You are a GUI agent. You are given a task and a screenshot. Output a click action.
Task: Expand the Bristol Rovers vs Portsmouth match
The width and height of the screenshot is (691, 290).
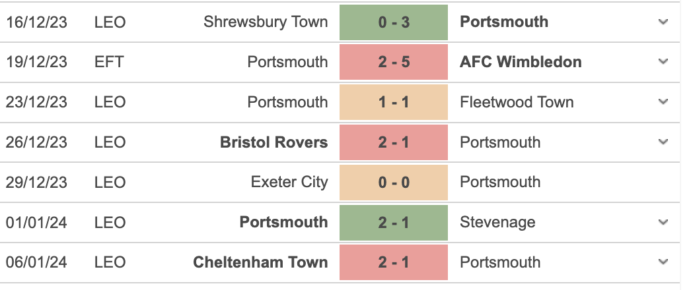663,142
